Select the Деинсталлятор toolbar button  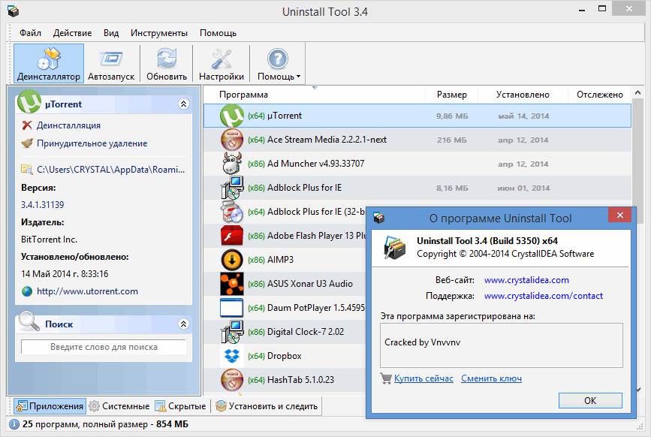click(x=49, y=64)
